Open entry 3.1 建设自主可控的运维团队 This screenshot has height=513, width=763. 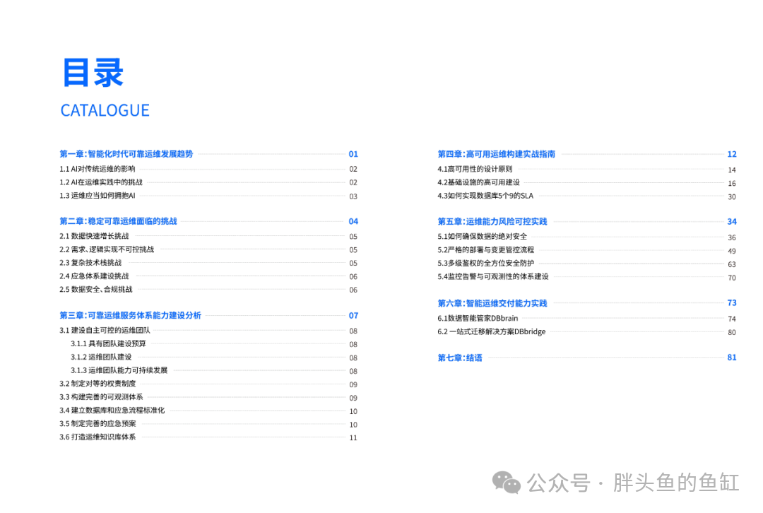(105, 331)
